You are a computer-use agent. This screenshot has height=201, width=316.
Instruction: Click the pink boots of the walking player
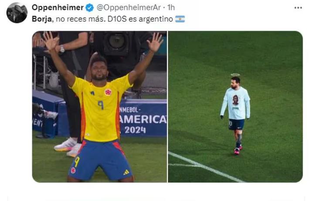coord(238,150)
